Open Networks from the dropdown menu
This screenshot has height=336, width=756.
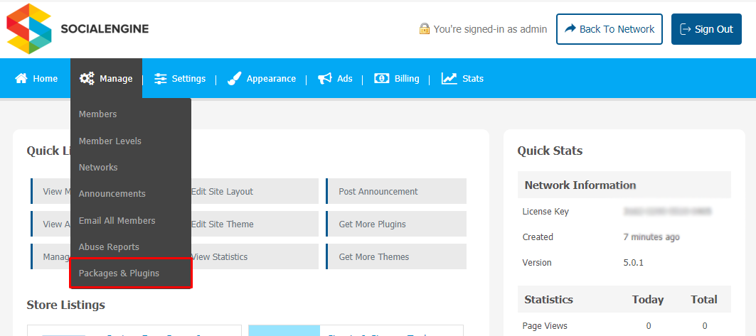98,168
